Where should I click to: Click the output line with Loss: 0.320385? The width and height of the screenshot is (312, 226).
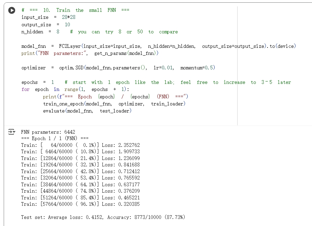80,204
